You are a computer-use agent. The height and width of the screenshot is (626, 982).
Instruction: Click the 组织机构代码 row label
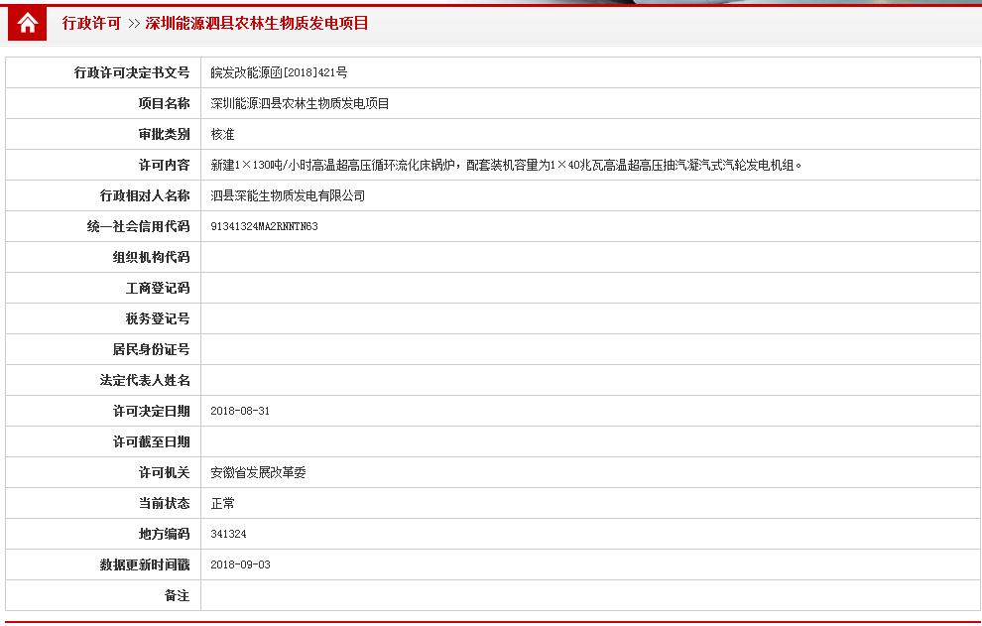click(x=151, y=257)
